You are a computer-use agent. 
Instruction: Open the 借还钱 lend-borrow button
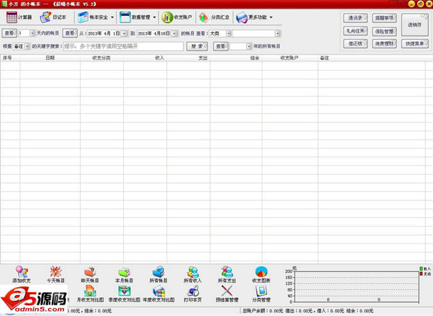pyautogui.click(x=356, y=44)
